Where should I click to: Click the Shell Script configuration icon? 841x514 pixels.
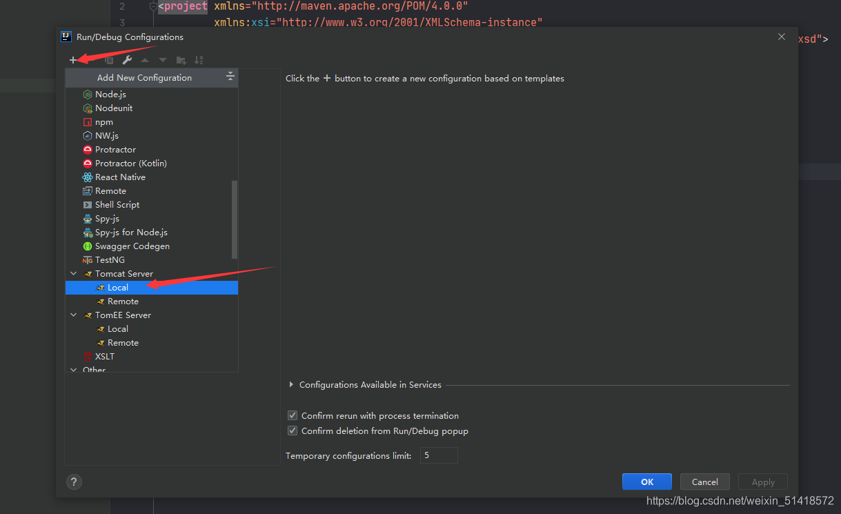tap(88, 205)
